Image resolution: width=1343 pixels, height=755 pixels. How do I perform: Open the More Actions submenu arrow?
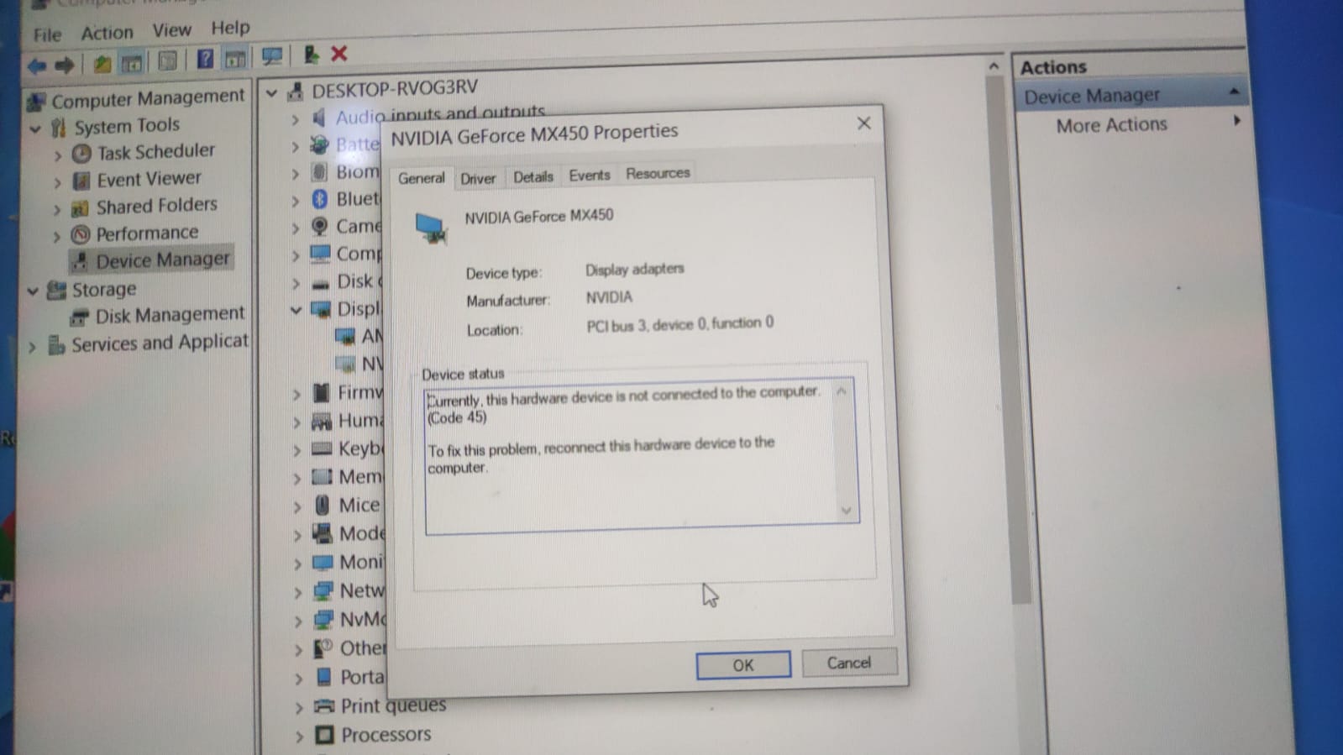(1236, 121)
